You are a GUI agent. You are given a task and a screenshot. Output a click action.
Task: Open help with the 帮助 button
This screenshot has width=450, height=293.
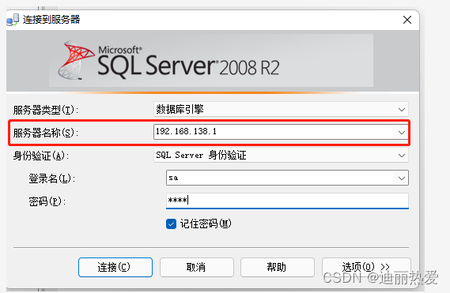278,267
